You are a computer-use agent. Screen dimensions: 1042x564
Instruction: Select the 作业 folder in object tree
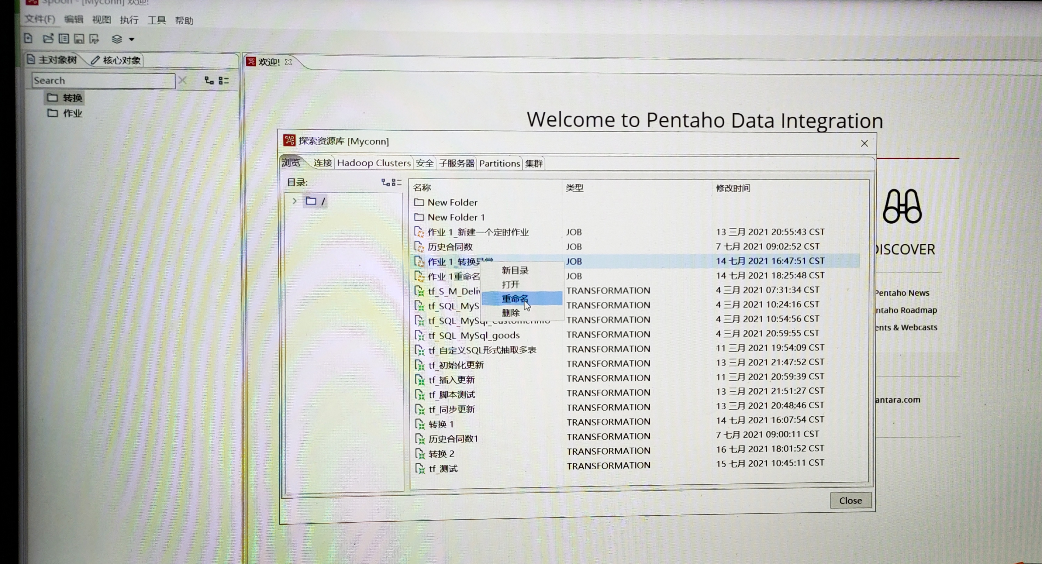point(65,113)
